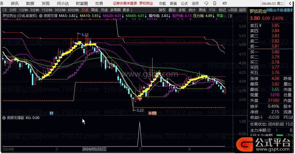295x154 pixels.
Task: Click the panel layout icon before 分时
Action: coord(5,10)
